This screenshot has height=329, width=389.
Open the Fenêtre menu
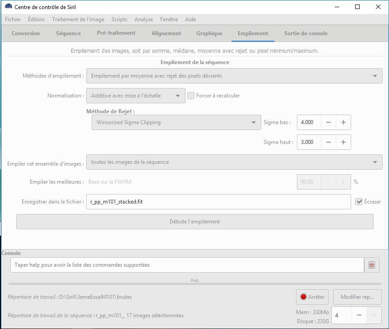(169, 19)
